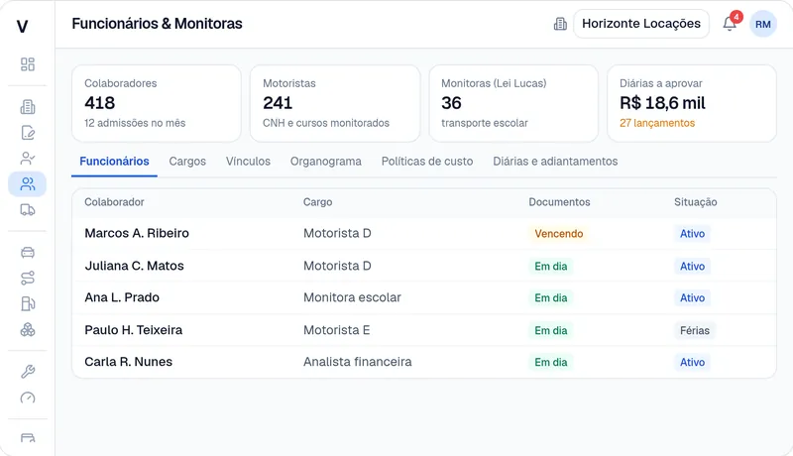Open the fuel pump icon in sidebar
793x456 pixels.
coord(28,303)
